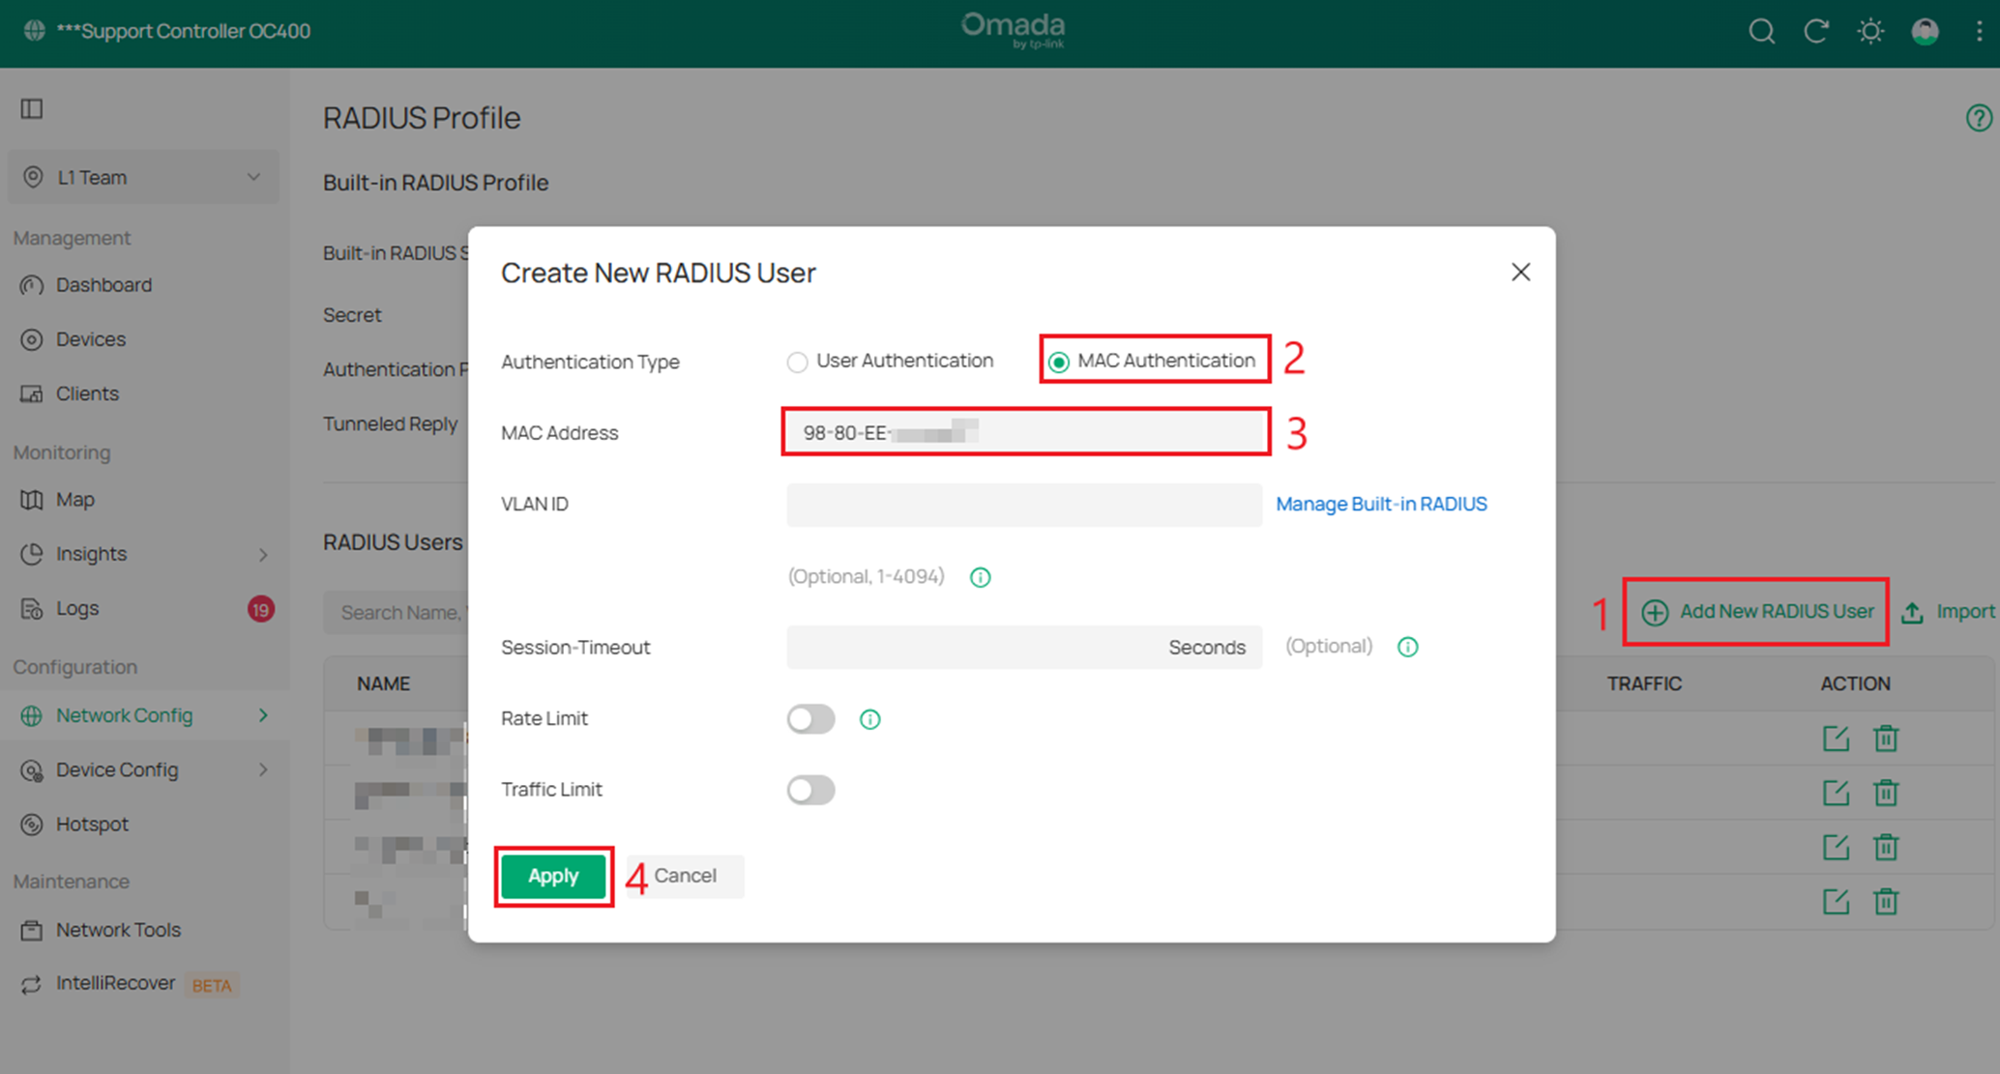The width and height of the screenshot is (2000, 1074).
Task: Enable the Rate Limit toggle
Action: pos(810,718)
